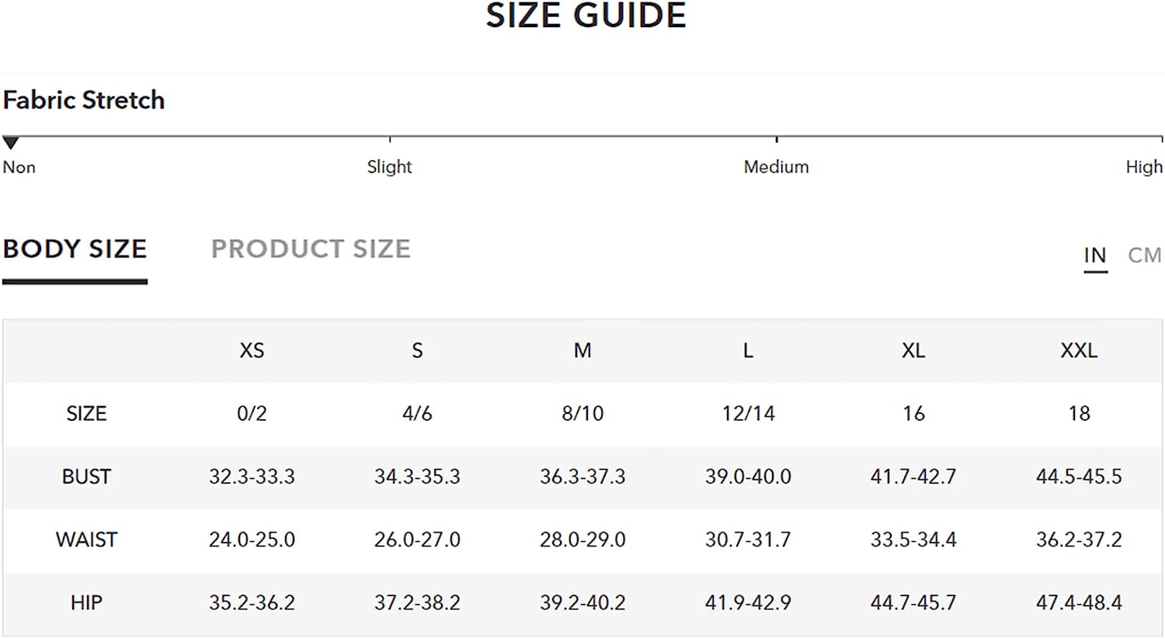Select the XXL column header
The height and width of the screenshot is (639, 1165).
click(x=1079, y=351)
